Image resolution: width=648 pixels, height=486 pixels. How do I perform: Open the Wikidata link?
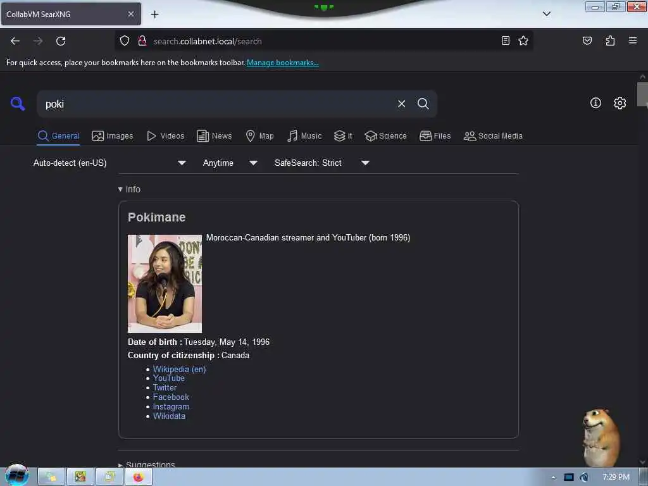[x=169, y=416]
